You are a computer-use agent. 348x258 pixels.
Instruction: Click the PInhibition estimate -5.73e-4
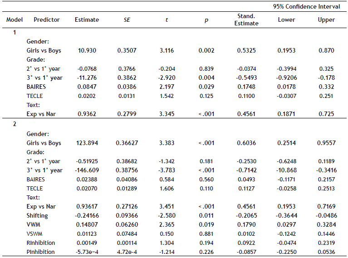86,252
